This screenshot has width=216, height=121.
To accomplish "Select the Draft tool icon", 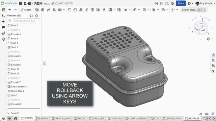I will point(81,10).
